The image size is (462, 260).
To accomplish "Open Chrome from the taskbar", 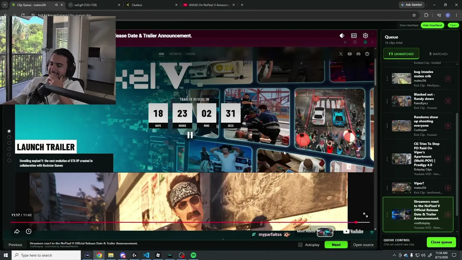I will [x=99, y=255].
